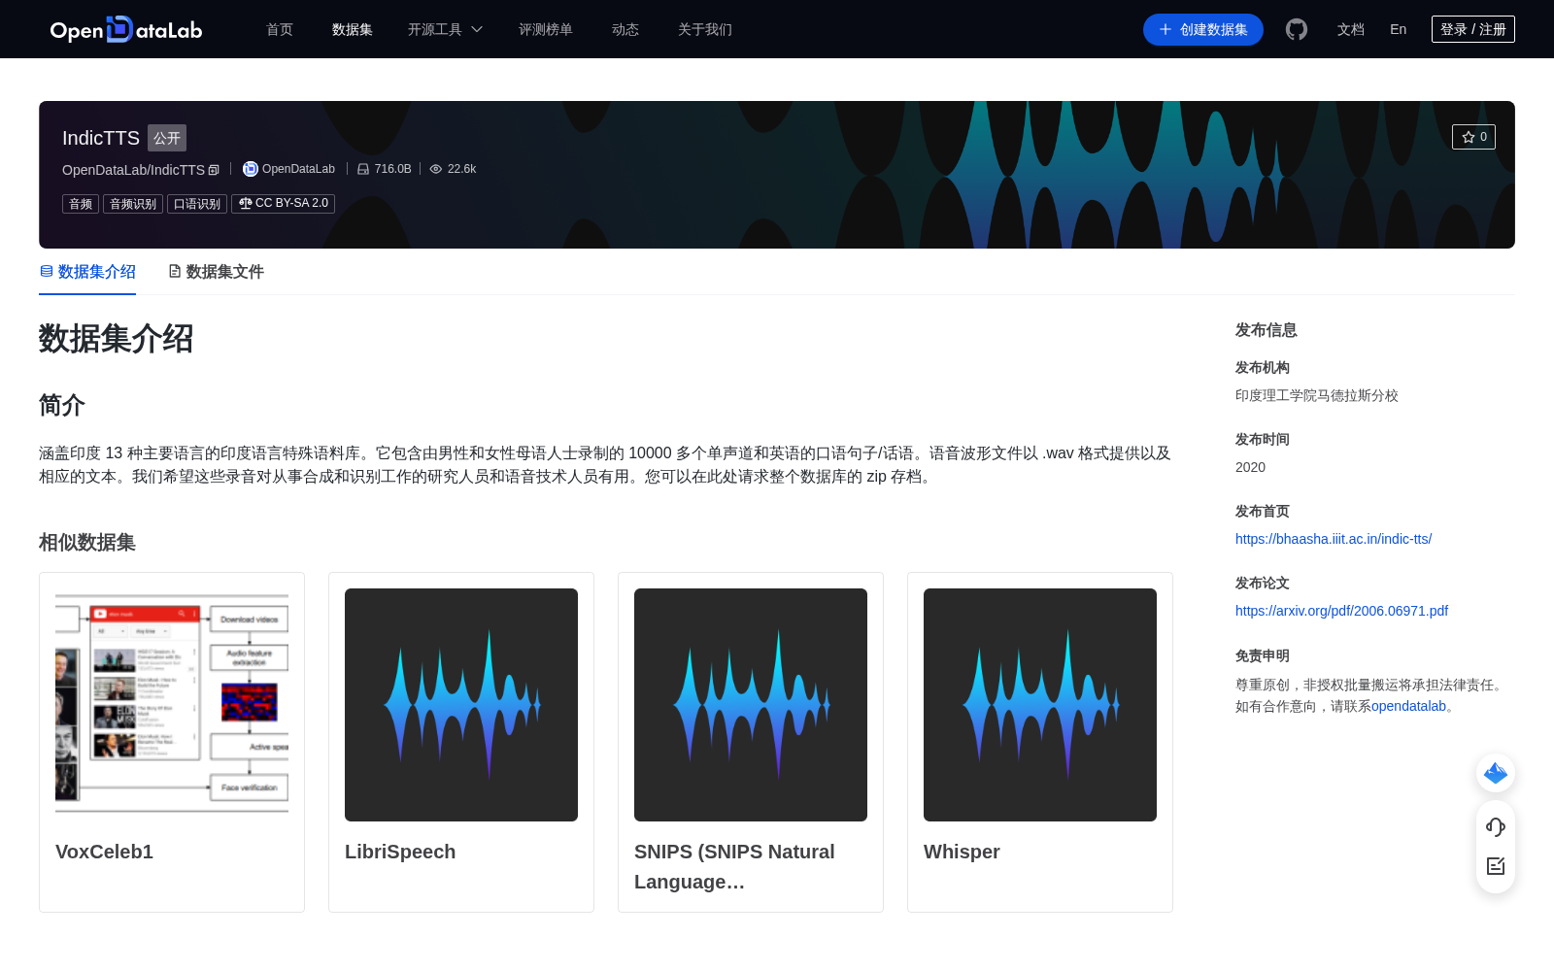Click the floating blue bird assistant icon

point(1496,773)
